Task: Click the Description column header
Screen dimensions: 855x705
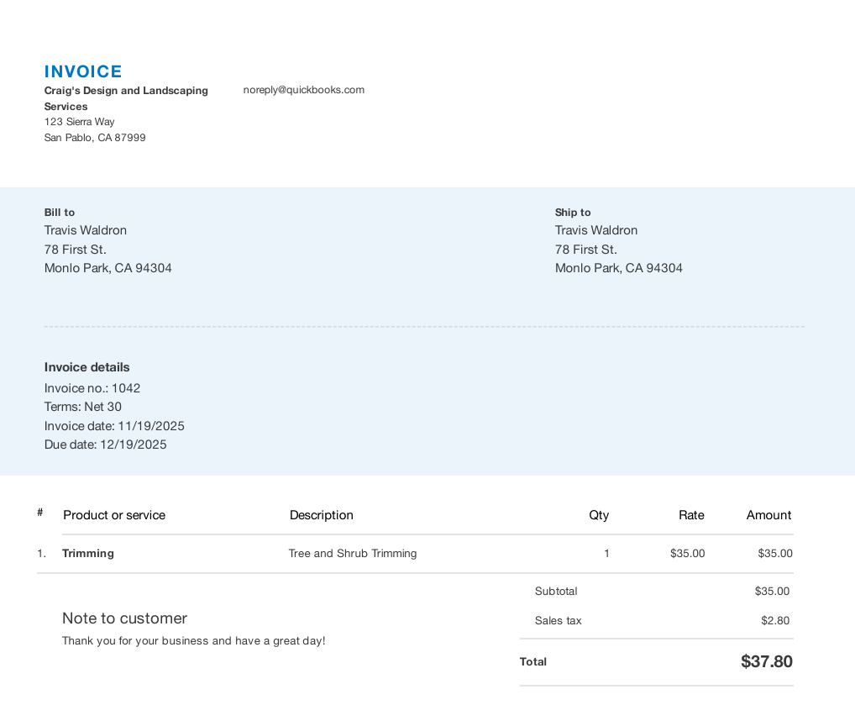Action: 321,515
